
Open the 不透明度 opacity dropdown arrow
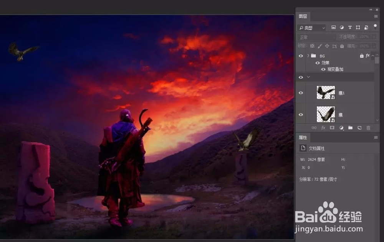[374, 37]
